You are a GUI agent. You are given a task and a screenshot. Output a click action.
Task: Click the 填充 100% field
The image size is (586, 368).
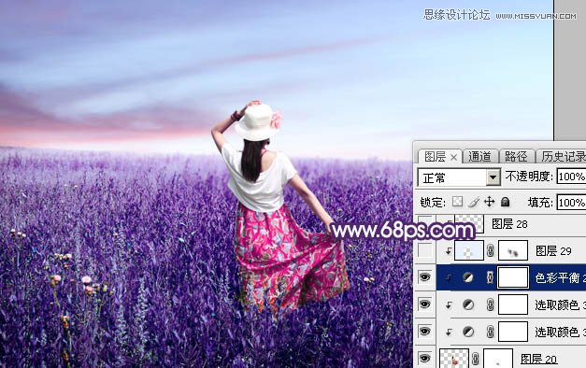(571, 202)
